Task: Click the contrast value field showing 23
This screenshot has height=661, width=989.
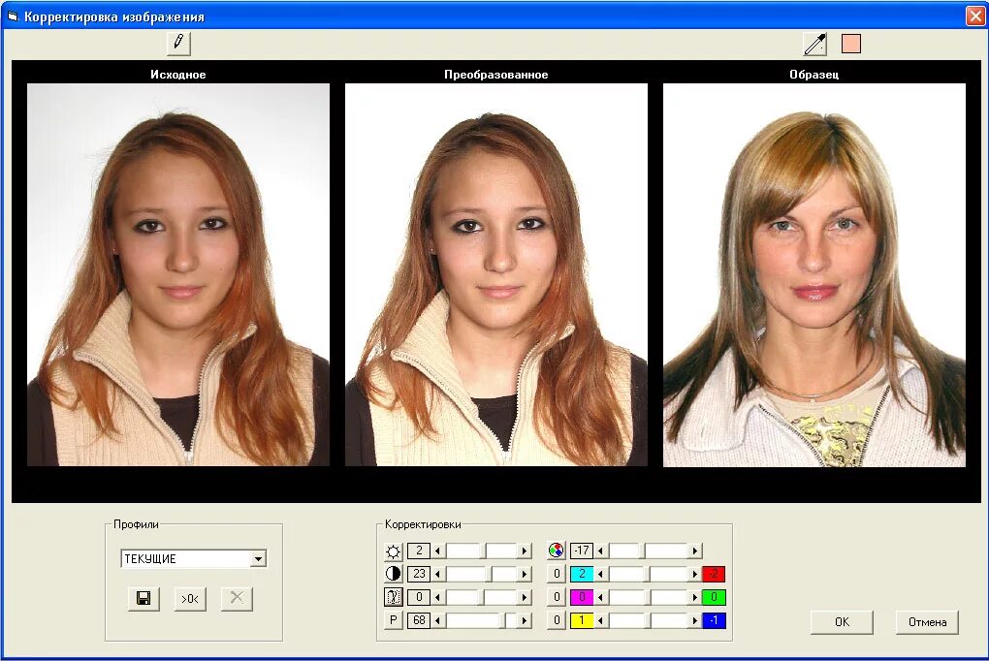Action: coord(419,574)
